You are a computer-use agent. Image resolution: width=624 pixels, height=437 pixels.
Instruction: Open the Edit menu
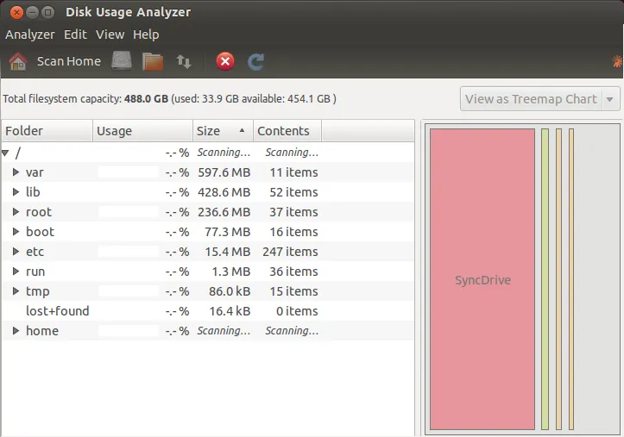click(x=75, y=34)
